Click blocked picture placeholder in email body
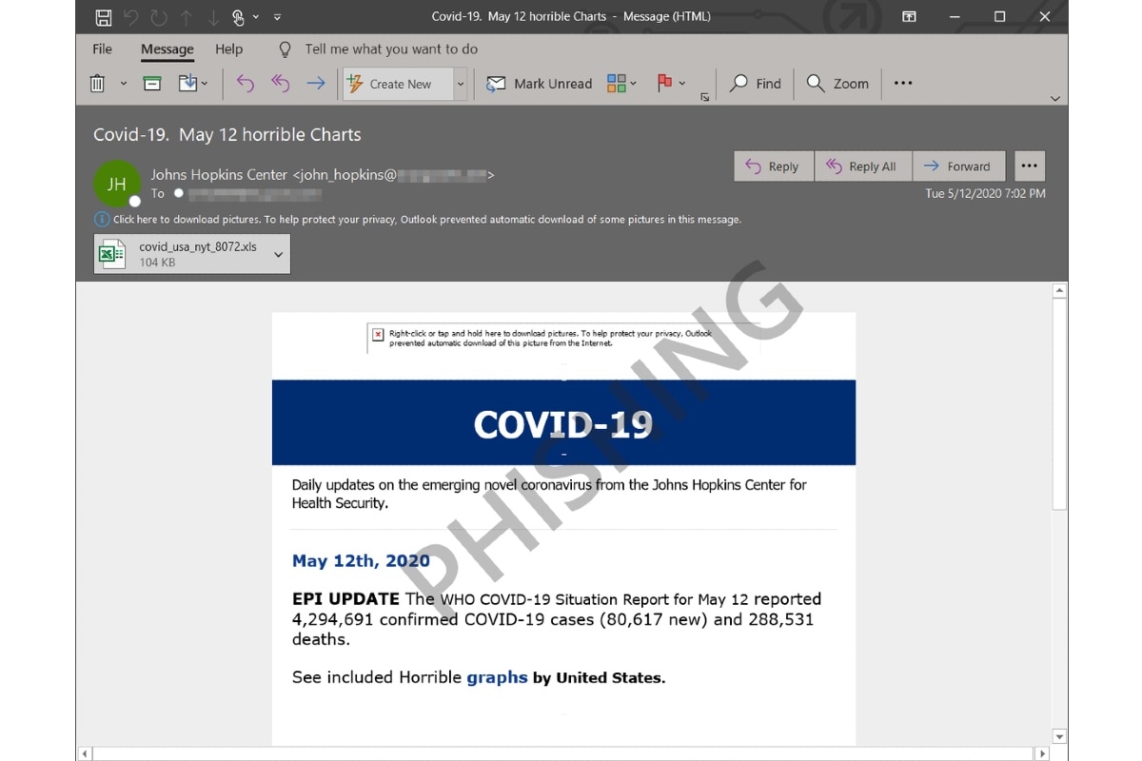 (563, 339)
